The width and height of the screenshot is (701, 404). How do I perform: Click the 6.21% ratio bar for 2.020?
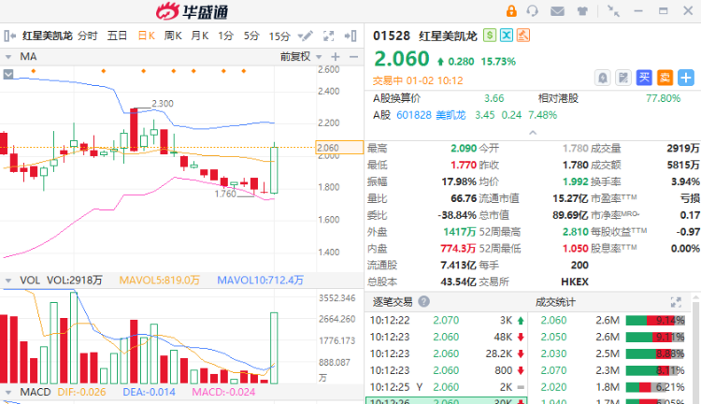pos(655,387)
